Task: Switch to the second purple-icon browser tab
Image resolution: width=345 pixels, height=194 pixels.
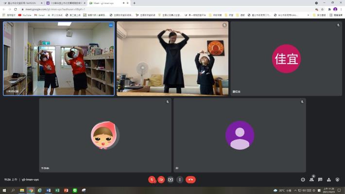Action: (65, 3)
